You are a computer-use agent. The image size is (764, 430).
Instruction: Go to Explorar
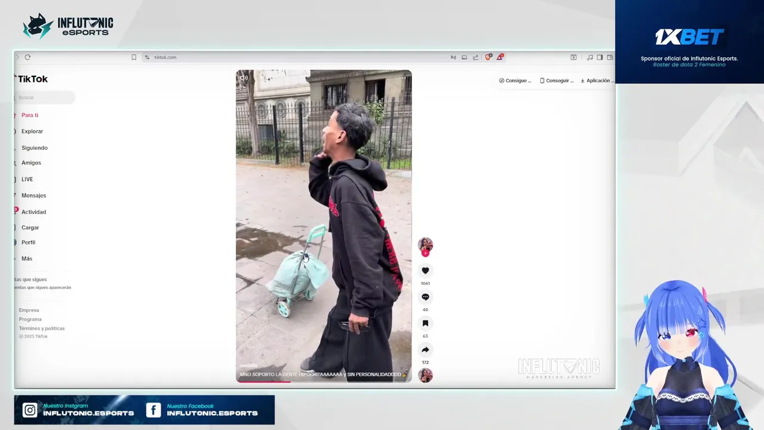32,131
